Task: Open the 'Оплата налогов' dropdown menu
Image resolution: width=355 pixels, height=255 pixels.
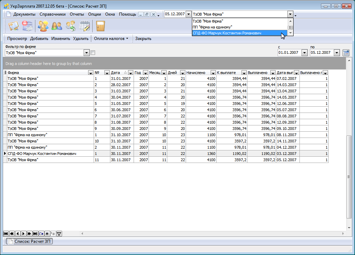Action: (x=111, y=39)
